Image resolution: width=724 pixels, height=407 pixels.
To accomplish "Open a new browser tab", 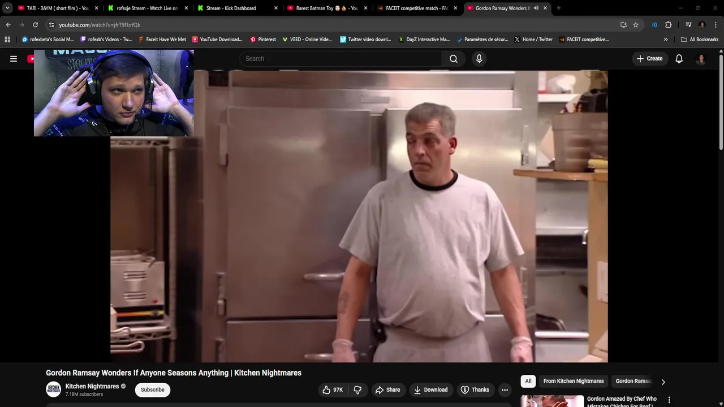I will click(x=558, y=8).
